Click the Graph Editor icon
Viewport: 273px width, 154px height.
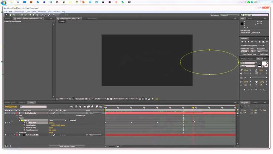point(101,106)
